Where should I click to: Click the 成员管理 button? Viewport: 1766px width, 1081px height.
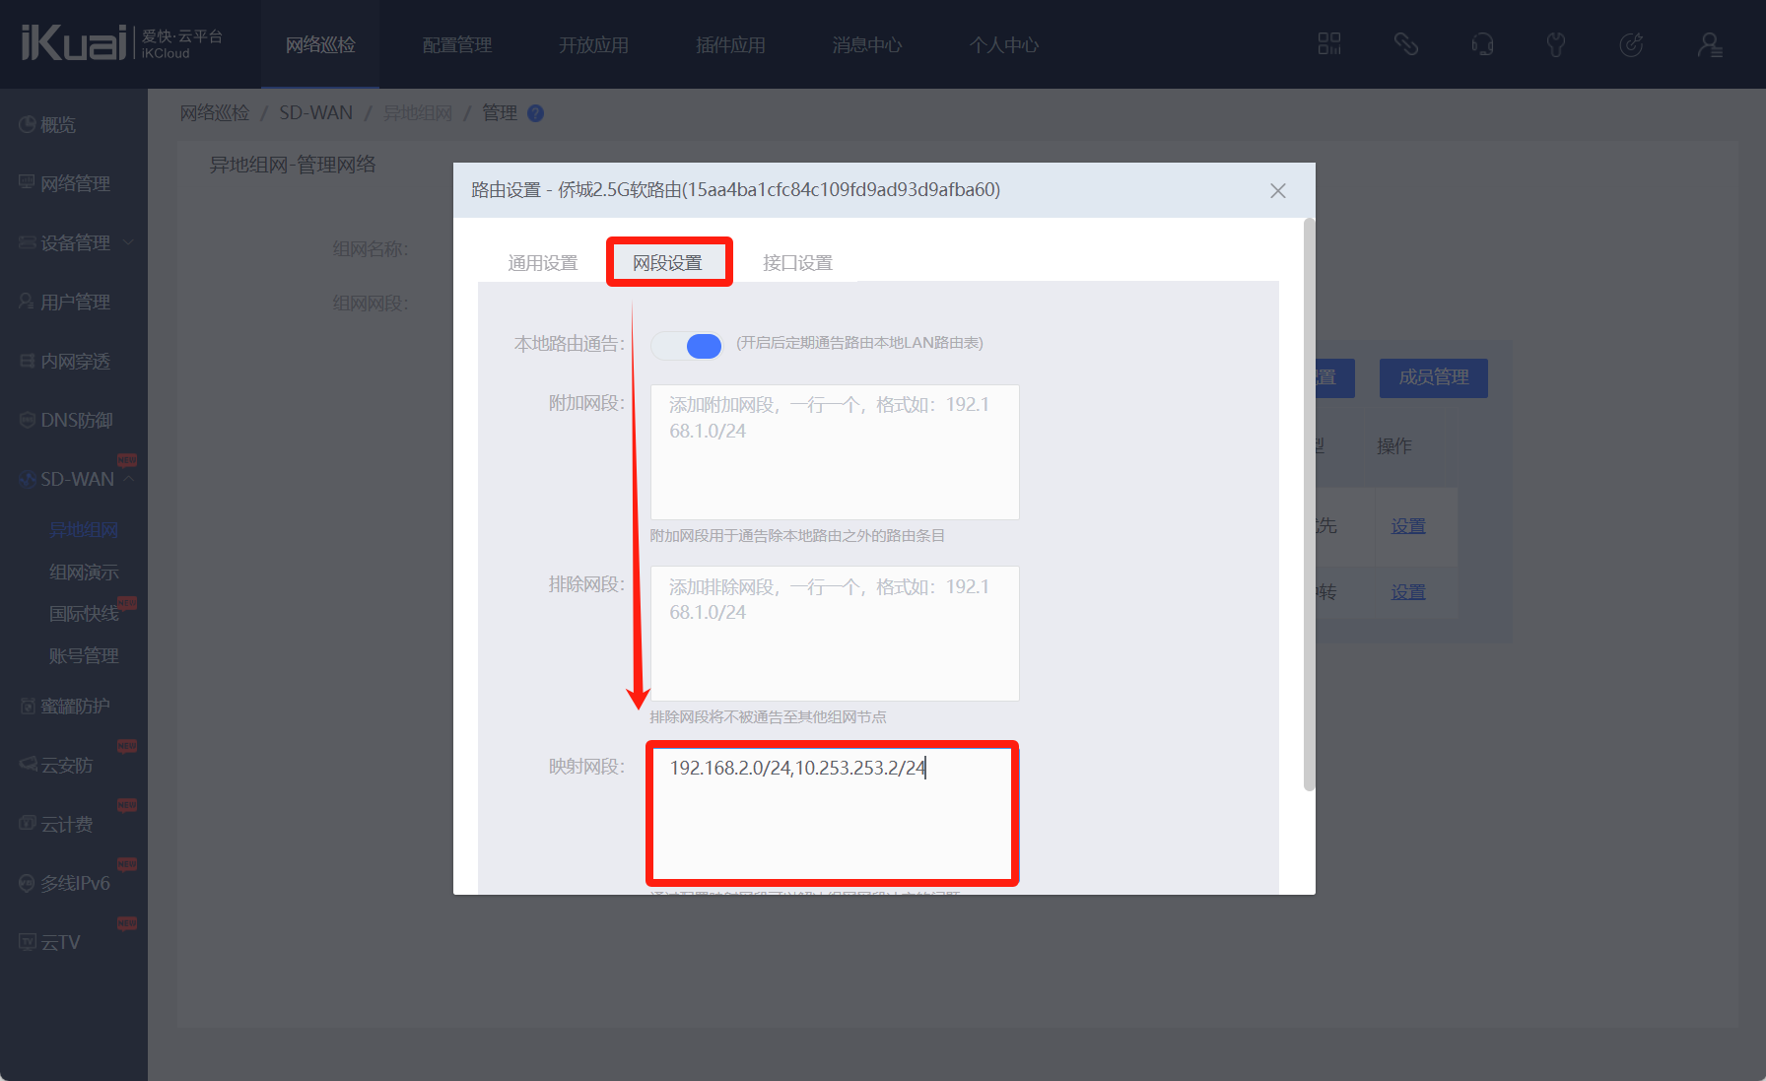1433,377
